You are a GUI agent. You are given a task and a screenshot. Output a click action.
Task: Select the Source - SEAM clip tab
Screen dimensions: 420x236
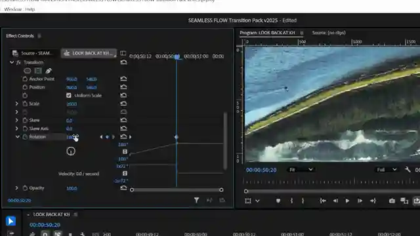32,53
